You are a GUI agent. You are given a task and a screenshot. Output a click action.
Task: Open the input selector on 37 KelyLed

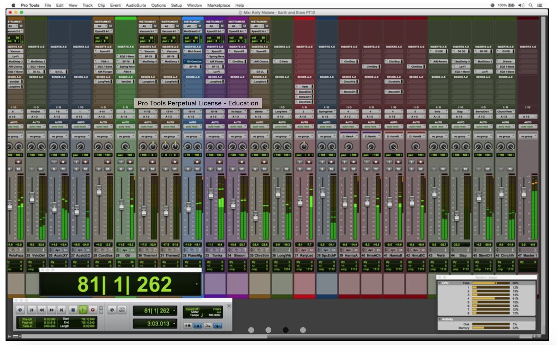pos(304,112)
